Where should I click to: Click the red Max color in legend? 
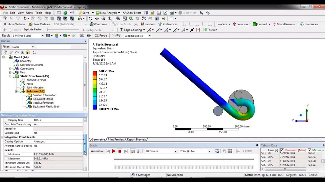95,73
